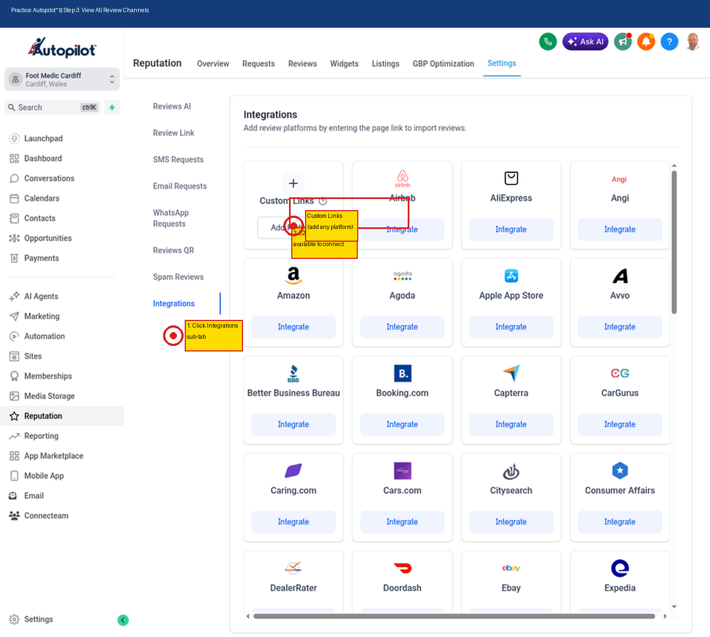
Task: Click the Mobile App phone icon
Action: (14, 476)
